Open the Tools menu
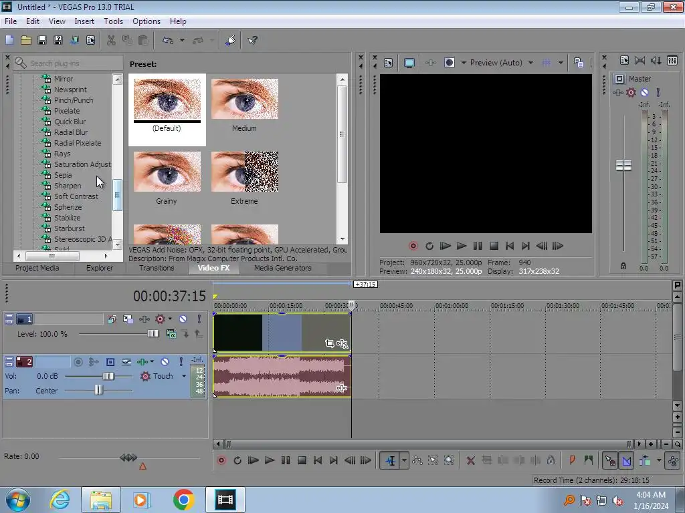Image resolution: width=685 pixels, height=513 pixels. click(x=113, y=21)
